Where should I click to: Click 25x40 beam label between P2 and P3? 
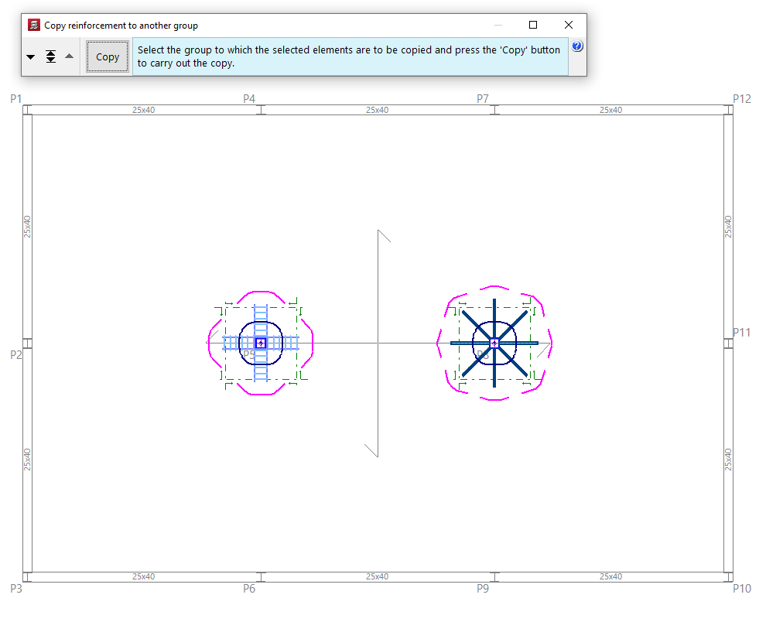click(x=27, y=460)
